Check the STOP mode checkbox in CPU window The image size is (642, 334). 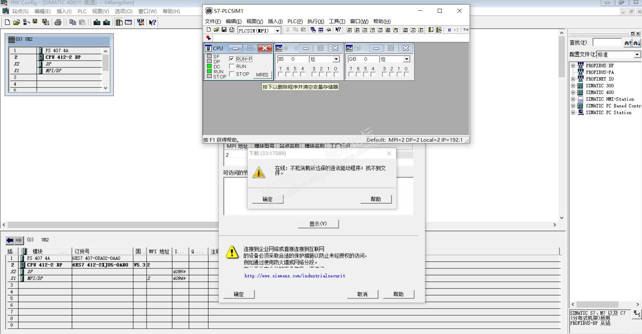click(x=231, y=74)
